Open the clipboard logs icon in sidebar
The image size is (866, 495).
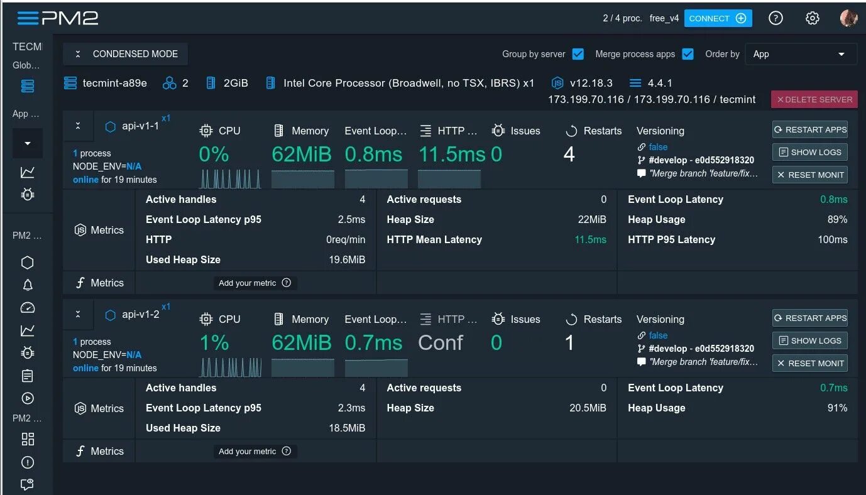point(28,376)
